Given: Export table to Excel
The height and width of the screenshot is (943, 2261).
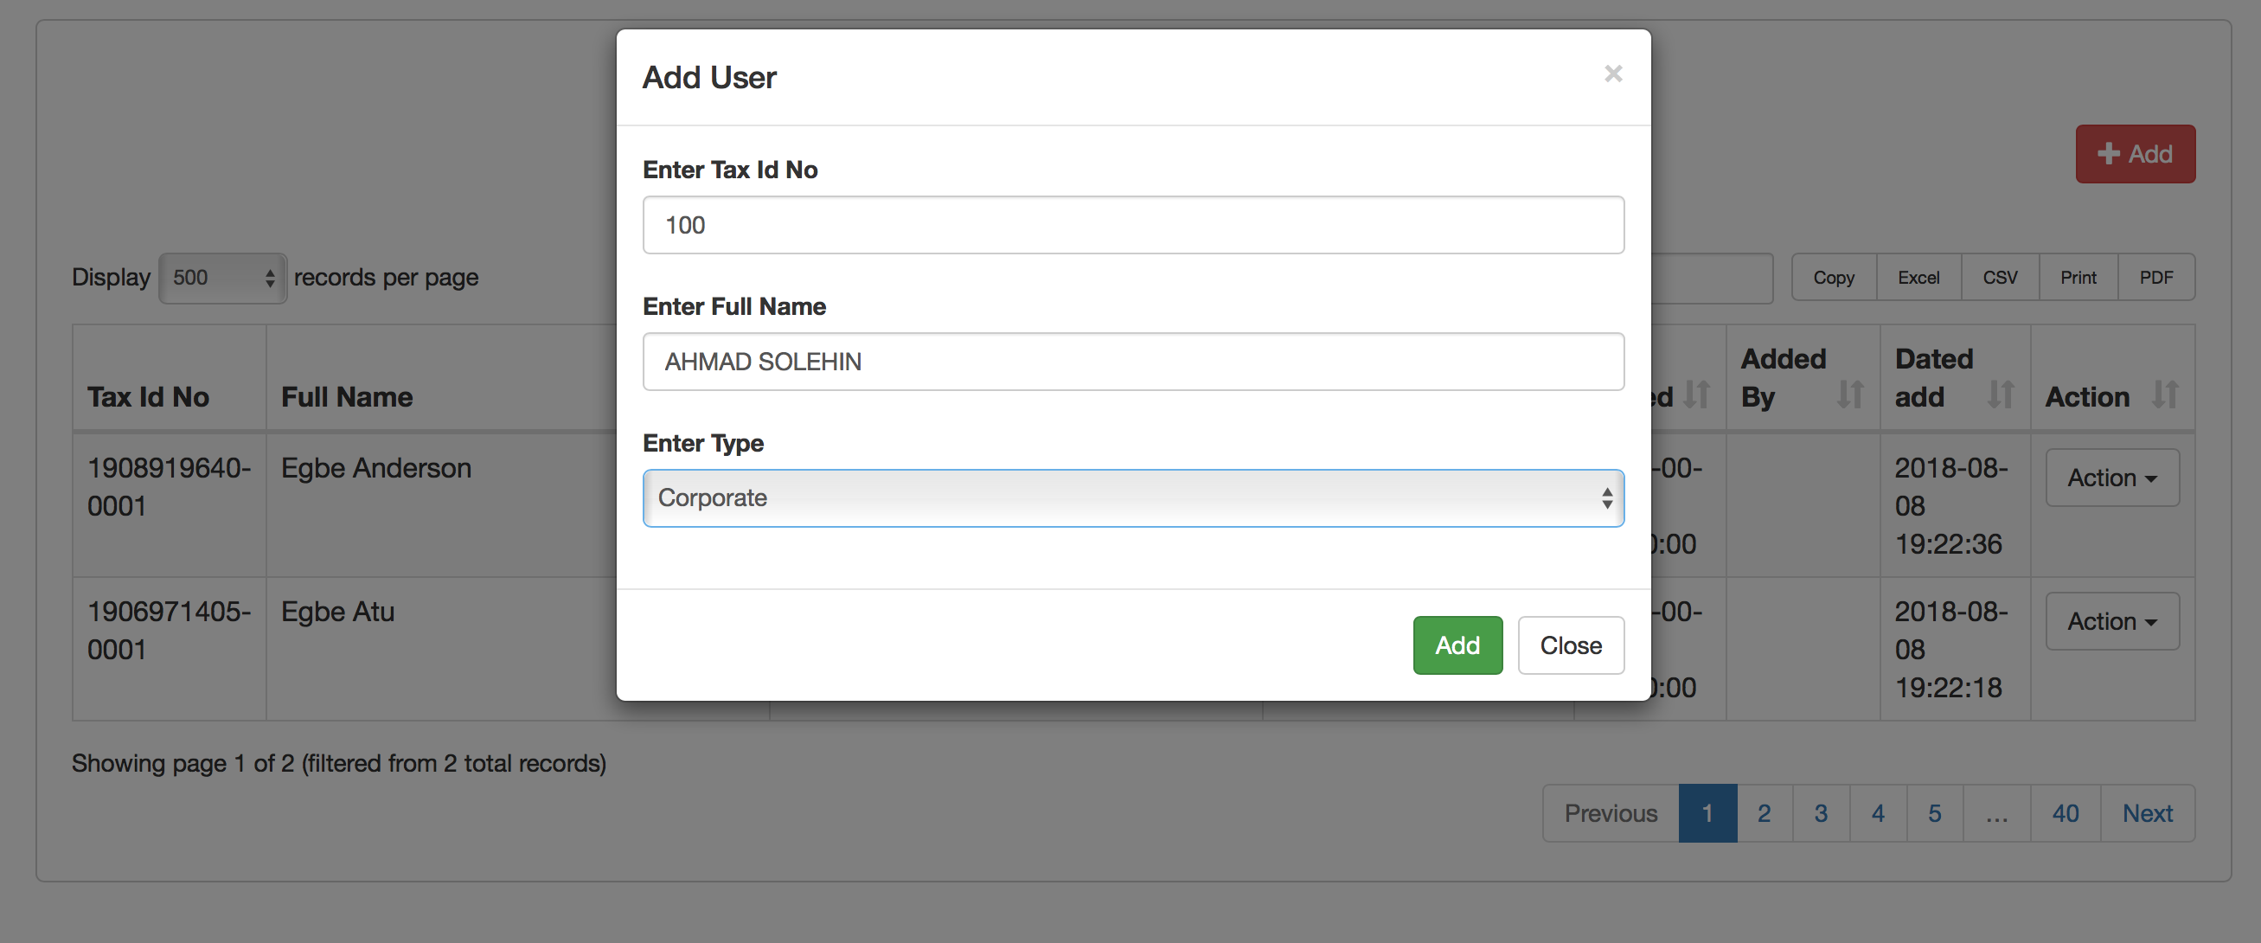Looking at the screenshot, I should tap(1918, 278).
